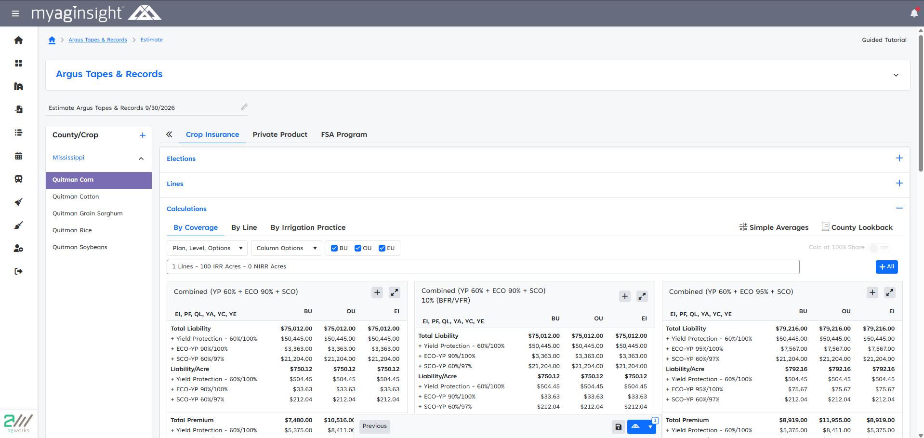
Task: Click the Previous button
Action: [375, 426]
